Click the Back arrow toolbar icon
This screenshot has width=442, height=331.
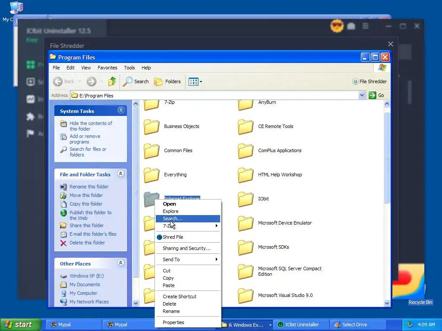click(x=58, y=81)
